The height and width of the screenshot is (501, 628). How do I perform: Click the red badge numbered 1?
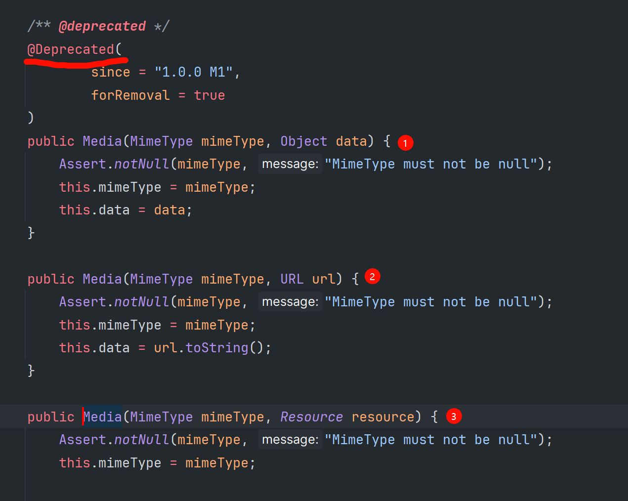405,143
